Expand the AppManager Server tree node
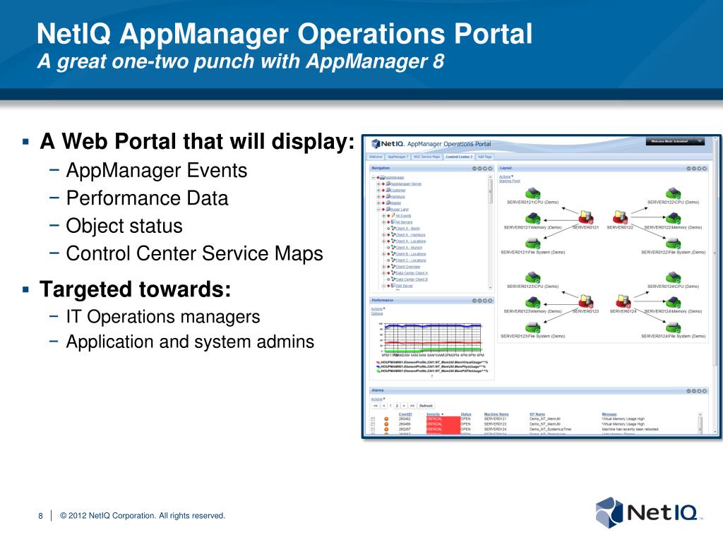The height and width of the screenshot is (542, 723). point(378,183)
